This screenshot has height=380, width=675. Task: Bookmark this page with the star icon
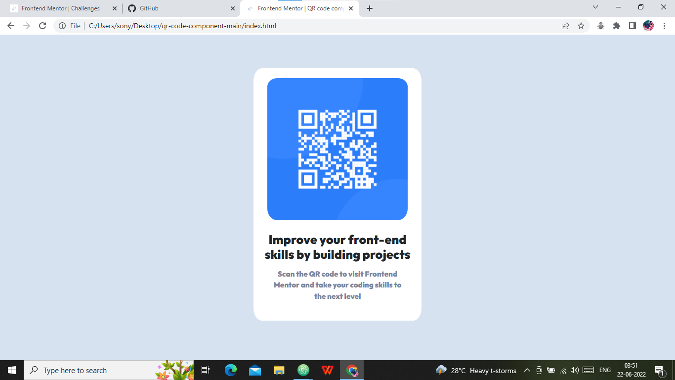[581, 26]
